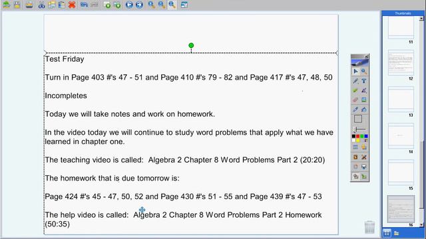The image size is (426, 239).
Task: Click the save icon in top toolbar
Action: pos(17,5)
